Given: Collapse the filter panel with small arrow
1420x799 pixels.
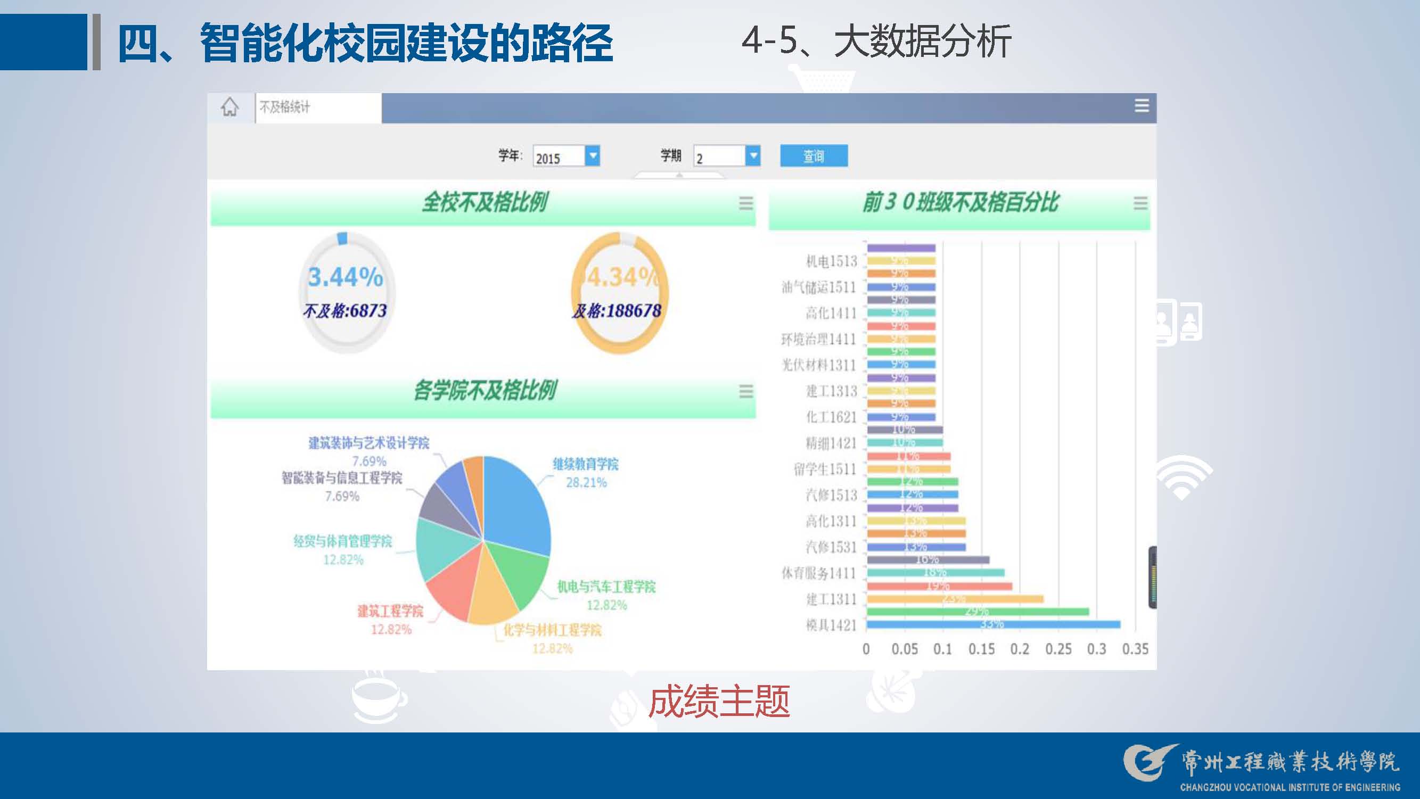Looking at the screenshot, I should coord(679,175).
